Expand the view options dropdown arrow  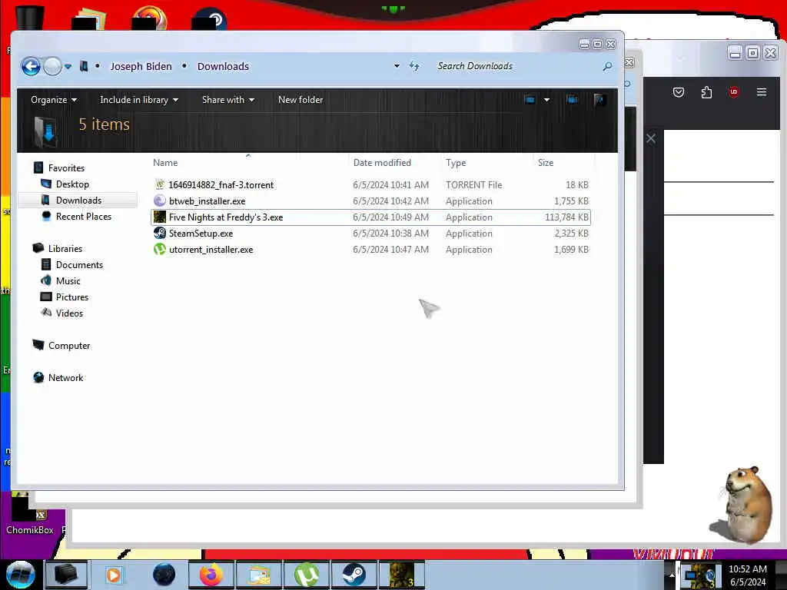[x=546, y=100]
